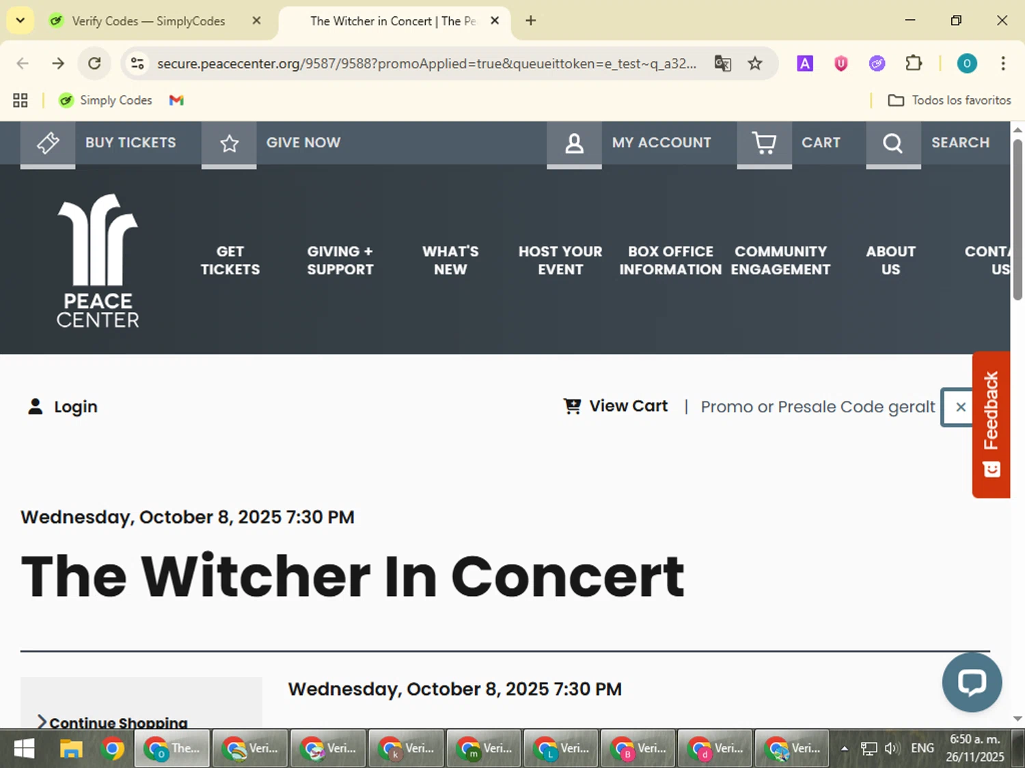Remove the applied promo code geralt
This screenshot has width=1025, height=768.
(960, 407)
